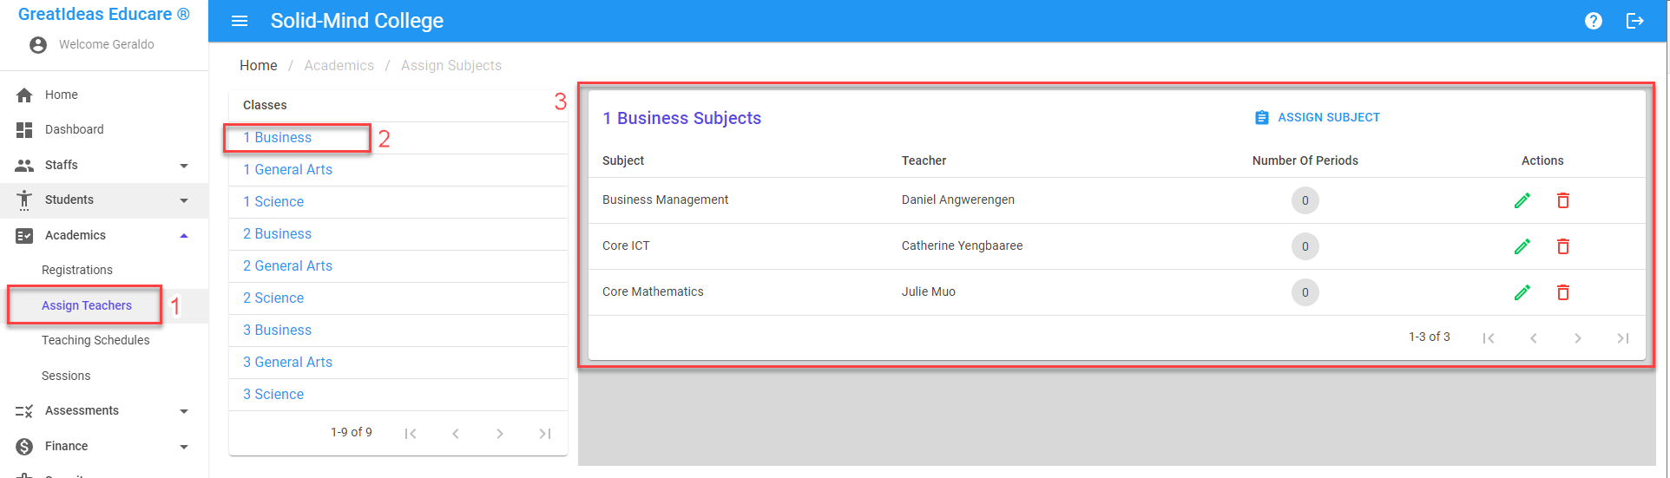Select the 3 General Arts class
The image size is (1670, 478).
coord(288,362)
